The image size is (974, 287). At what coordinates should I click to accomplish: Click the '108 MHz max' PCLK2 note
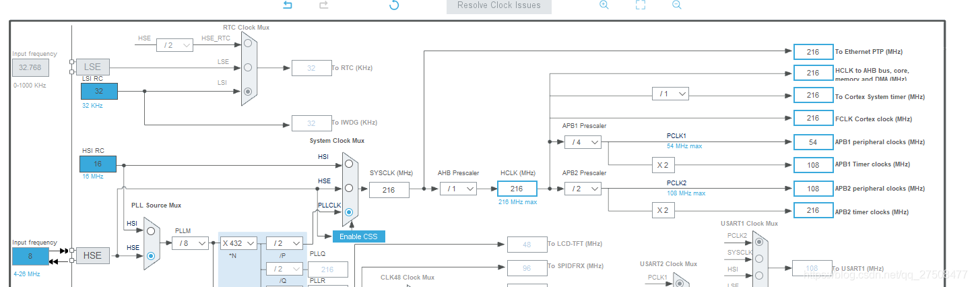[686, 193]
